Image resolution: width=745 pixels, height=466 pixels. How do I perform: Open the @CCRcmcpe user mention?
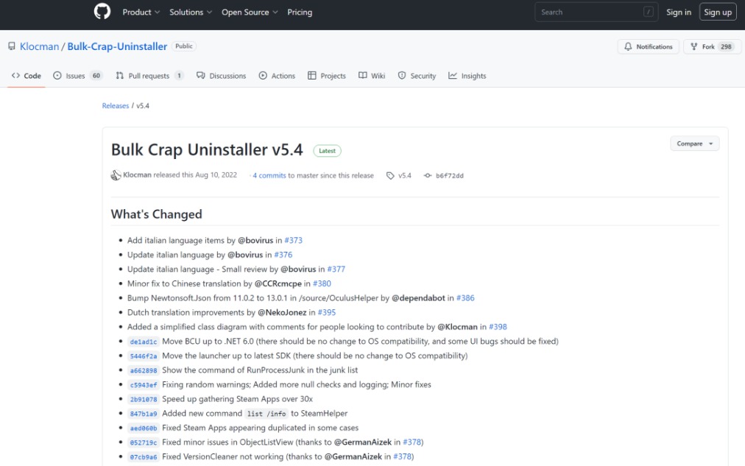click(x=278, y=283)
